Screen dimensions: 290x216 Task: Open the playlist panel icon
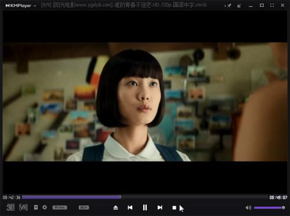(36, 207)
